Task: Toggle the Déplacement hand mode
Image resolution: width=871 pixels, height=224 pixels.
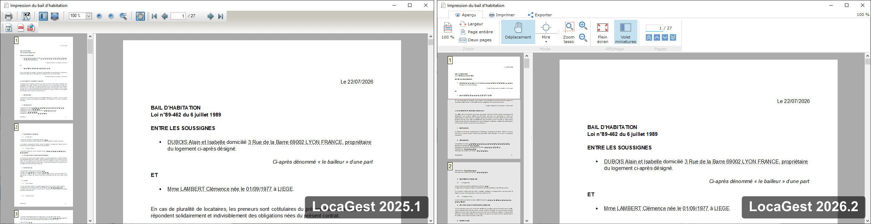Action: pos(518,31)
